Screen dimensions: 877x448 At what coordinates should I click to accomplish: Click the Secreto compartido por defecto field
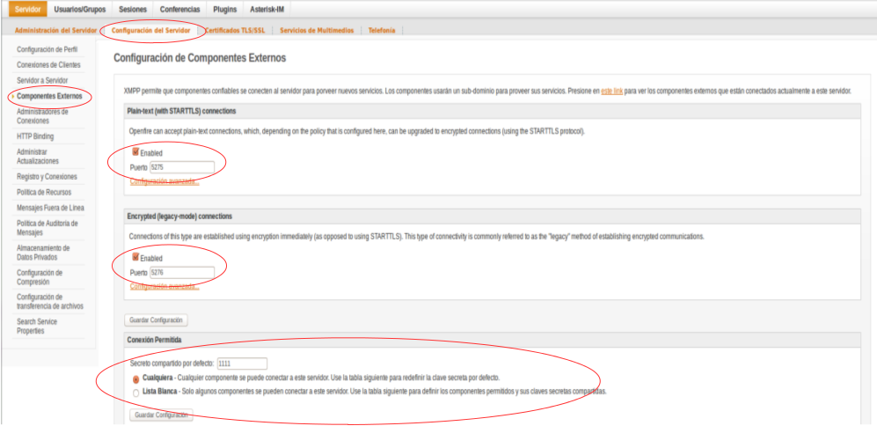[242, 364]
